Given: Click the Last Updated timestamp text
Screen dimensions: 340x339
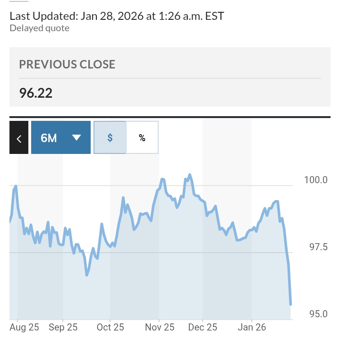Looking at the screenshot, I should point(117,16).
